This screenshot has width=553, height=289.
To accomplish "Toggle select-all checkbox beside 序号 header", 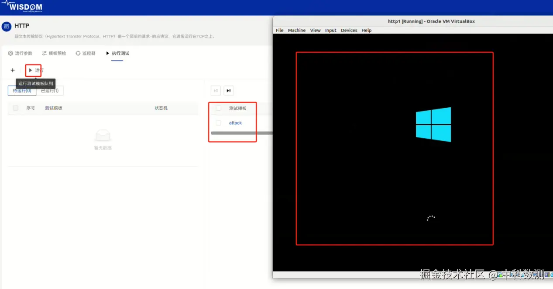I will [x=16, y=108].
